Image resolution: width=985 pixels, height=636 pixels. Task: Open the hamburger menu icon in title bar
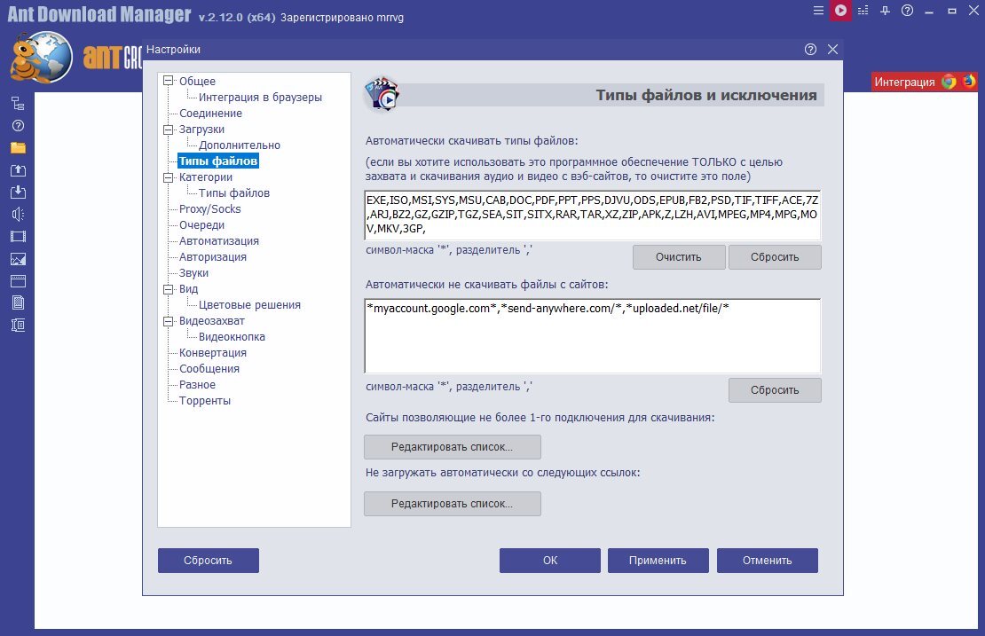pos(818,11)
